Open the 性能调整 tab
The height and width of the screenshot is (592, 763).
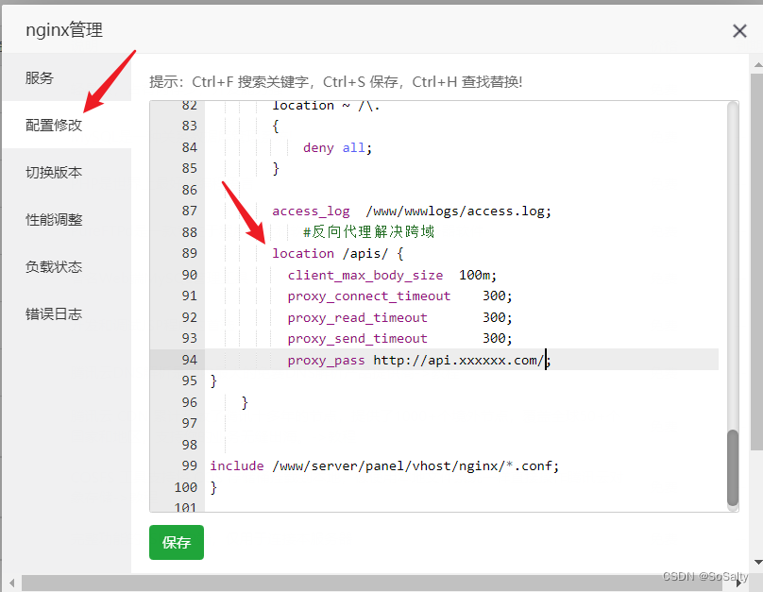67,219
